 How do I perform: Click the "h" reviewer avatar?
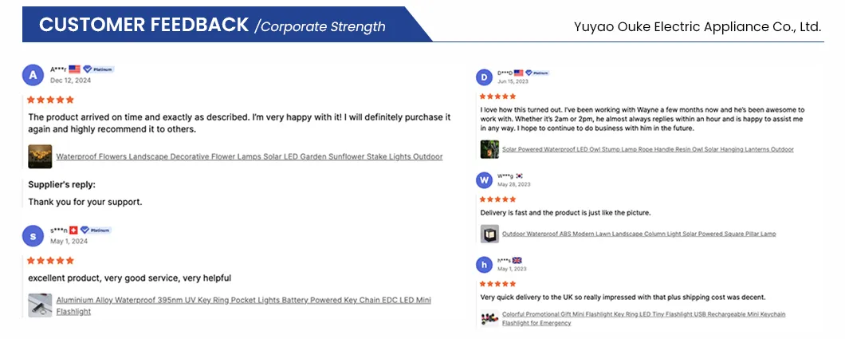point(484,265)
